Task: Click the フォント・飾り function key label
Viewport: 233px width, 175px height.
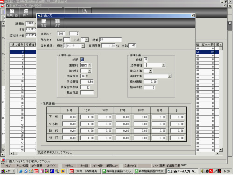Action: coord(97,166)
